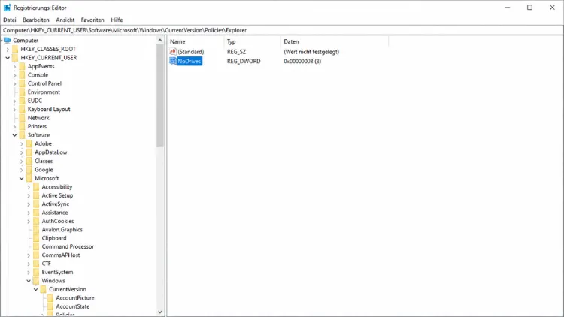Click the Keyboard Layout folder icon
564x317 pixels.
pyautogui.click(x=22, y=109)
